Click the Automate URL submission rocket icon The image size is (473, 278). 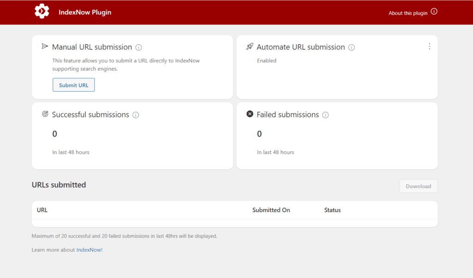pyautogui.click(x=250, y=47)
